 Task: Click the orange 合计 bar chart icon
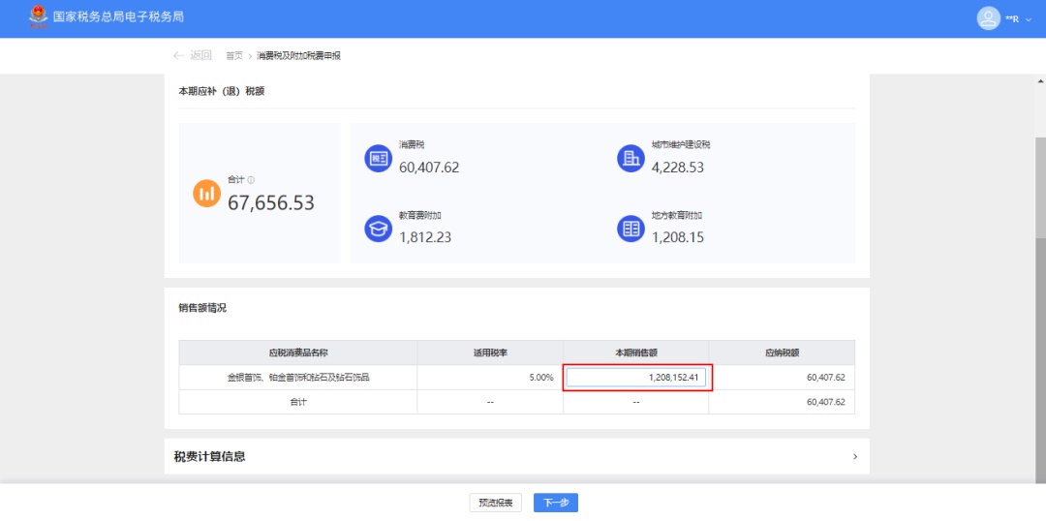(207, 193)
